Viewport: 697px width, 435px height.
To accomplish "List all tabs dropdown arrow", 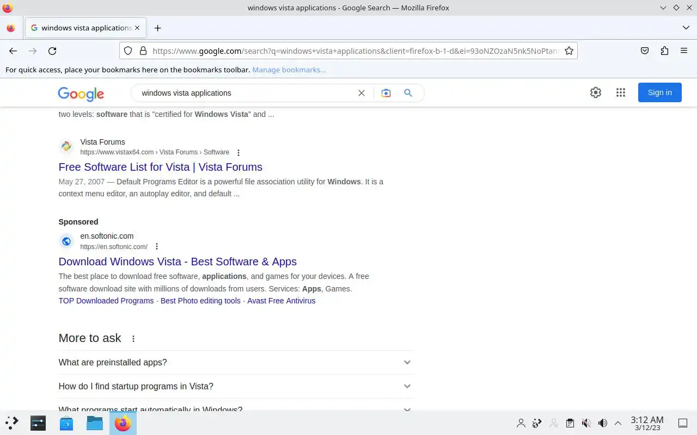I will (x=686, y=28).
